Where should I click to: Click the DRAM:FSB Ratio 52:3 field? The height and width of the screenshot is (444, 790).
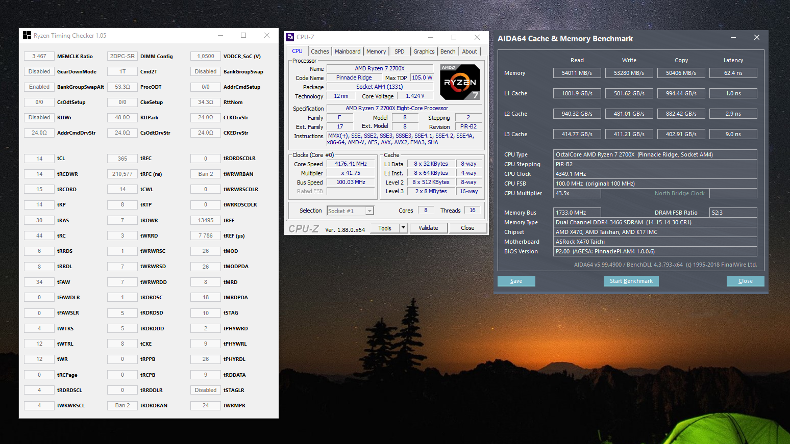pos(733,213)
